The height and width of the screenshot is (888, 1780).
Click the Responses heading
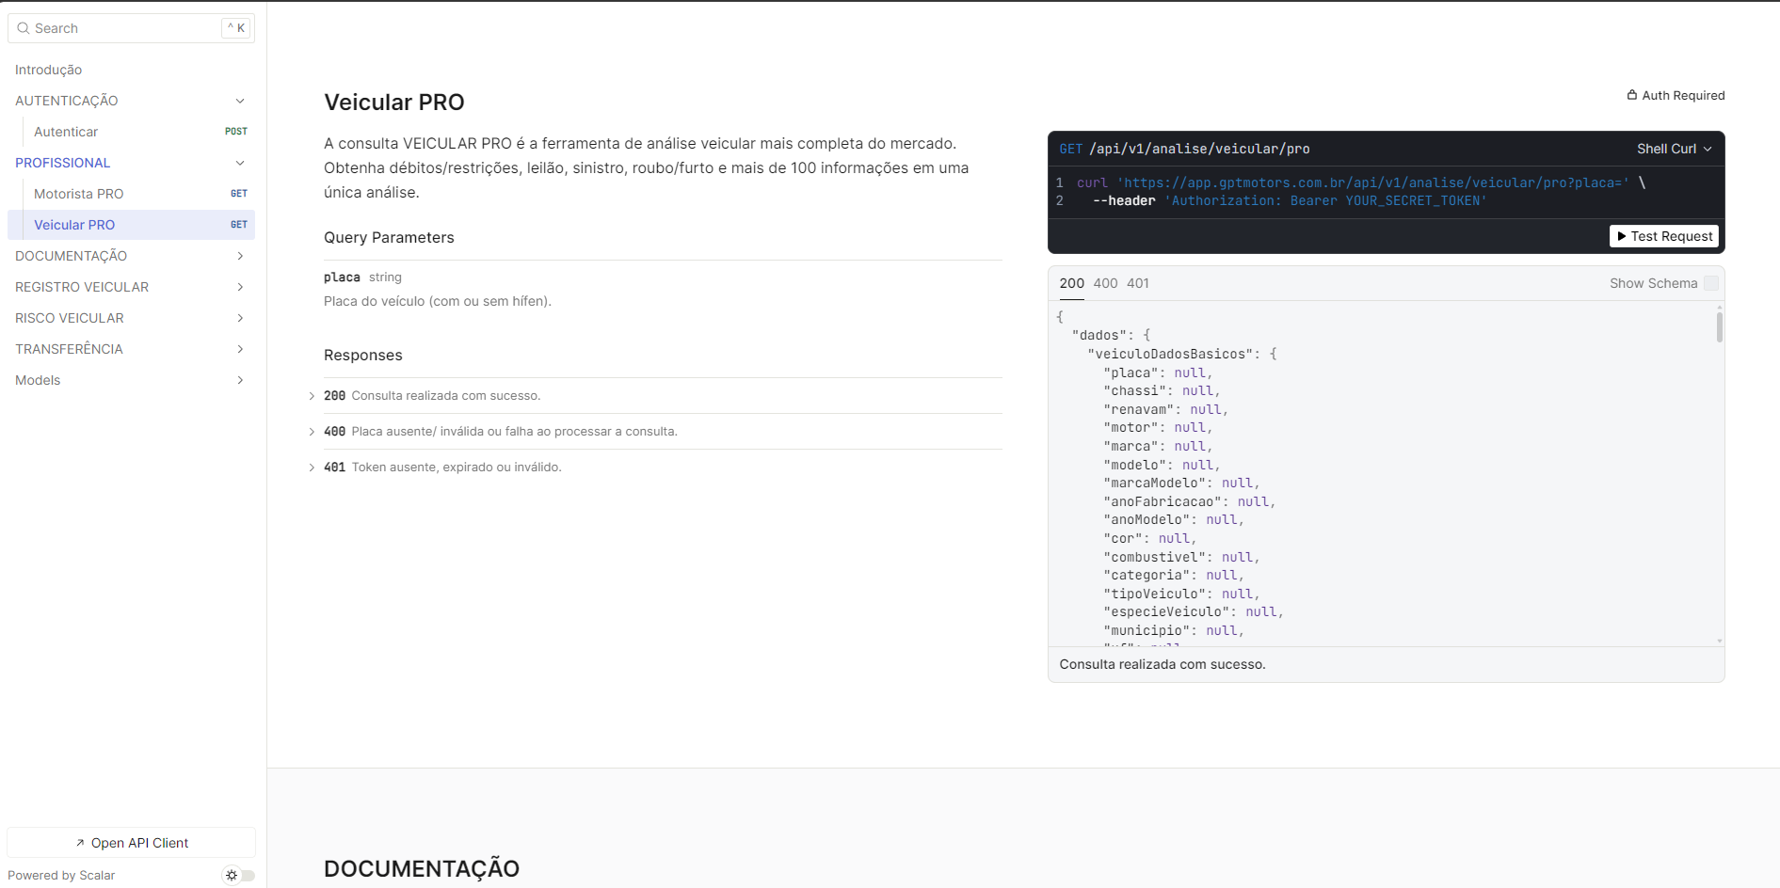(363, 356)
